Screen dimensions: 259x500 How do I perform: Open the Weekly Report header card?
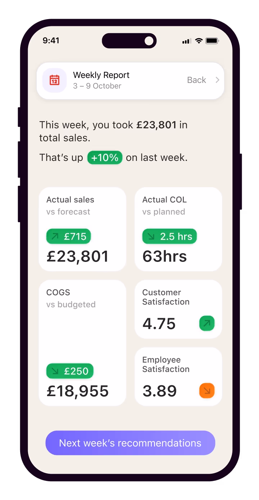click(130, 80)
